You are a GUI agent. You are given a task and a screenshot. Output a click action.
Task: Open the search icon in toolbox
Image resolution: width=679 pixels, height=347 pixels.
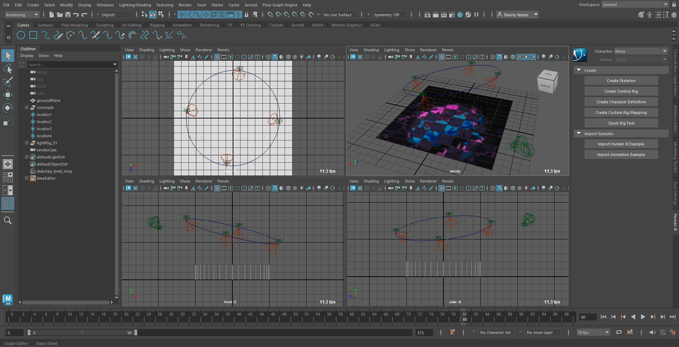[8, 220]
